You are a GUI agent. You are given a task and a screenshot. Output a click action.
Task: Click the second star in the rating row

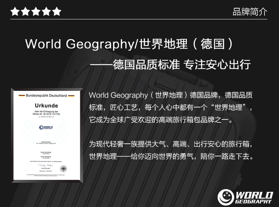tap(25, 11)
